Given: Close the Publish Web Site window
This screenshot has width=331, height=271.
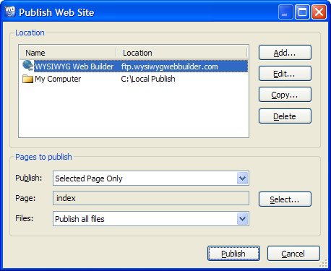Looking at the screenshot, I should tap(319, 12).
